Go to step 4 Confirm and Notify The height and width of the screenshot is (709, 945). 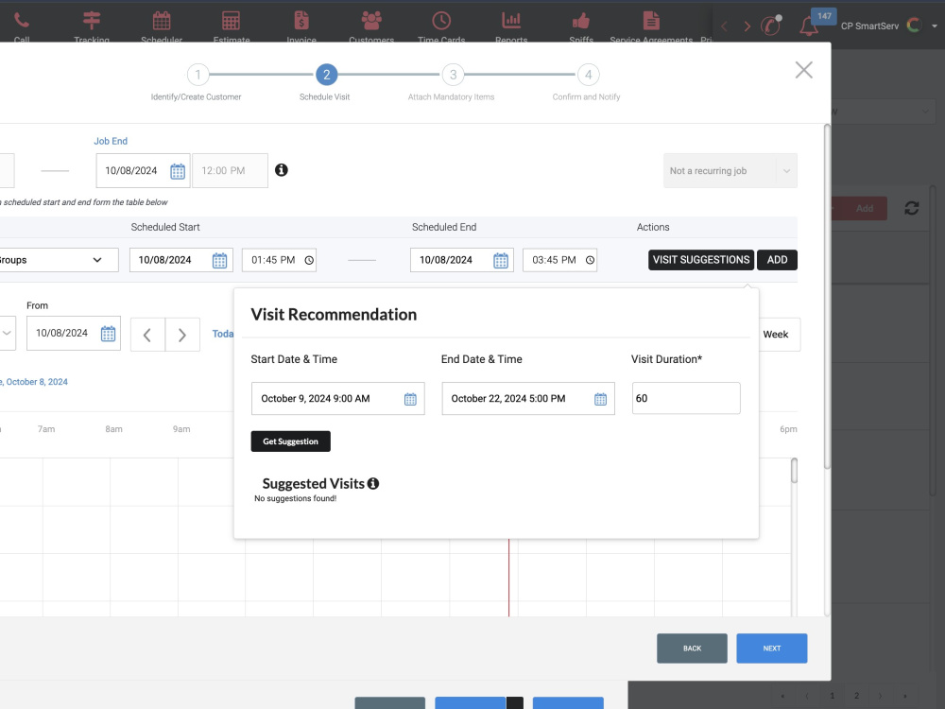(x=588, y=75)
